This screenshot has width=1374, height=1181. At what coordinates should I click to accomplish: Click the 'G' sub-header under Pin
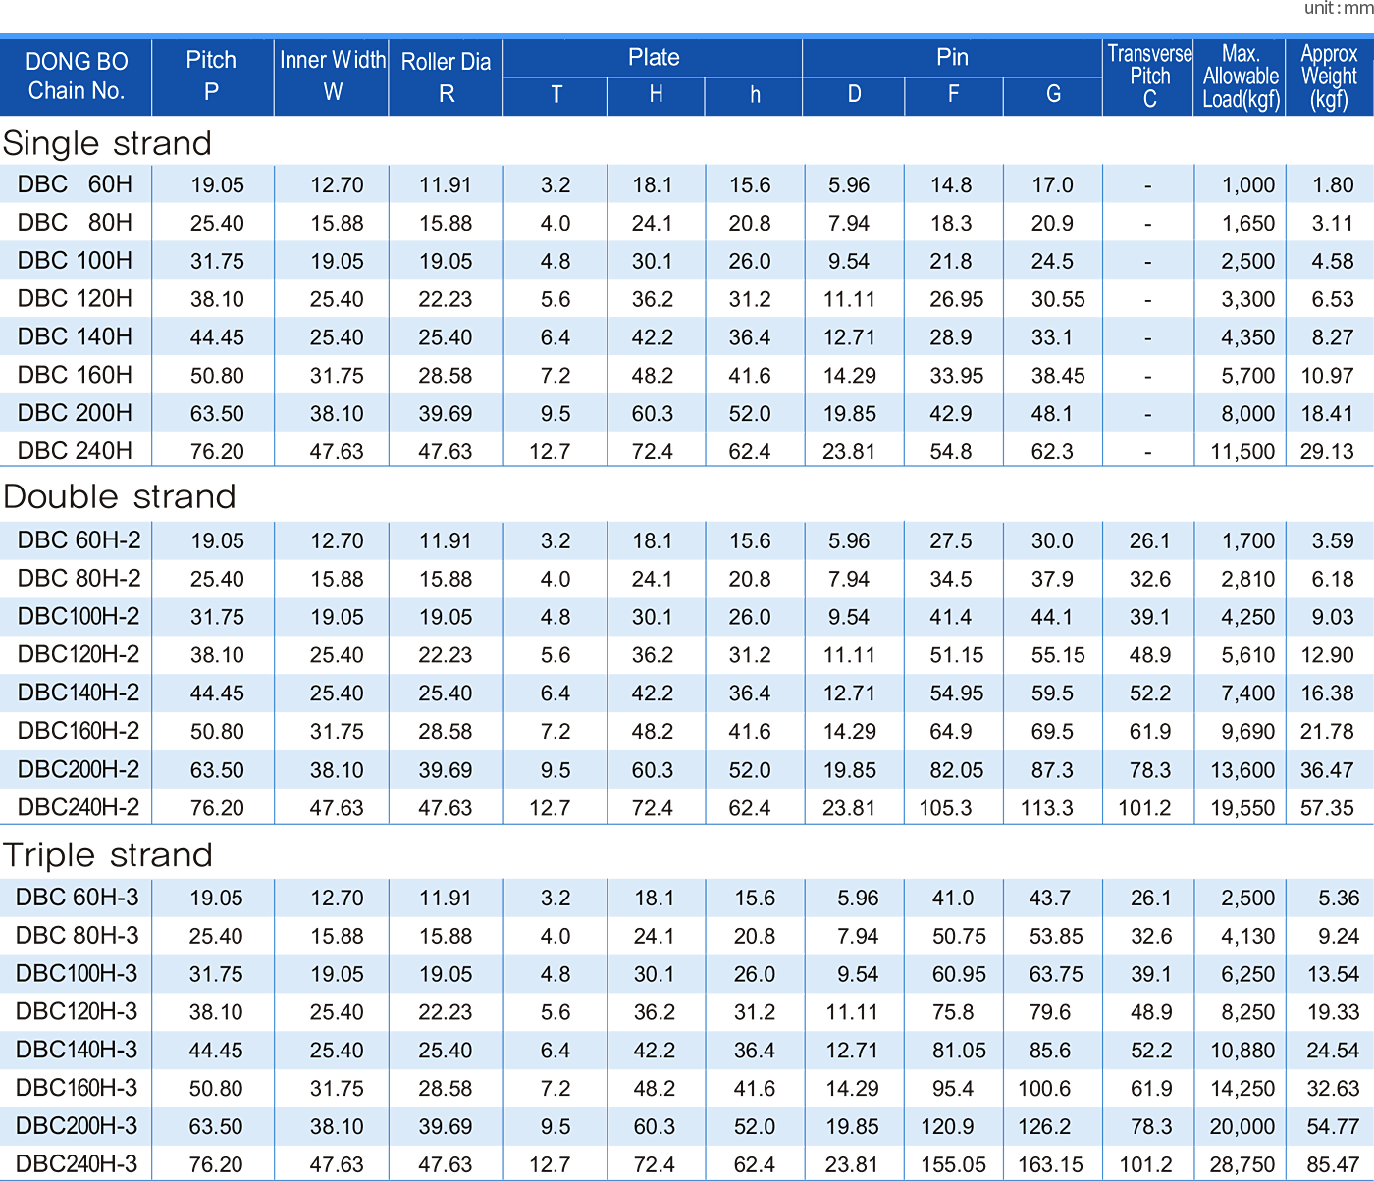[x=1053, y=95]
